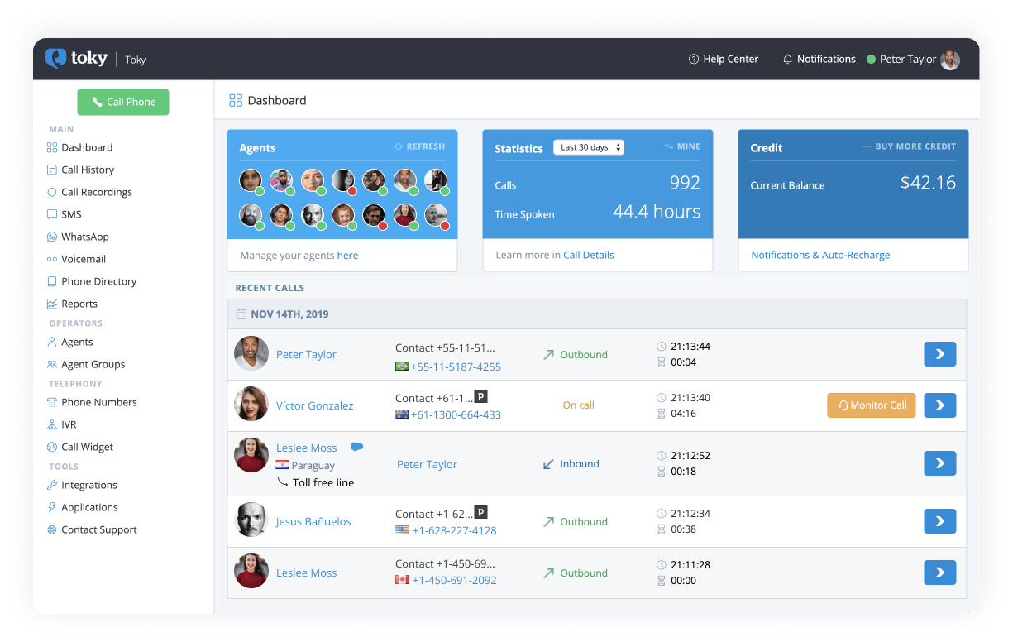Open WhatsApp section
Screen dimensions: 1013x642
[85, 237]
